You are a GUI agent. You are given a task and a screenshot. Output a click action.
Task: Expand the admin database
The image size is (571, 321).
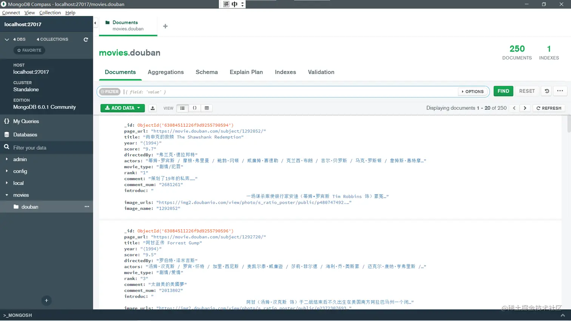7,160
